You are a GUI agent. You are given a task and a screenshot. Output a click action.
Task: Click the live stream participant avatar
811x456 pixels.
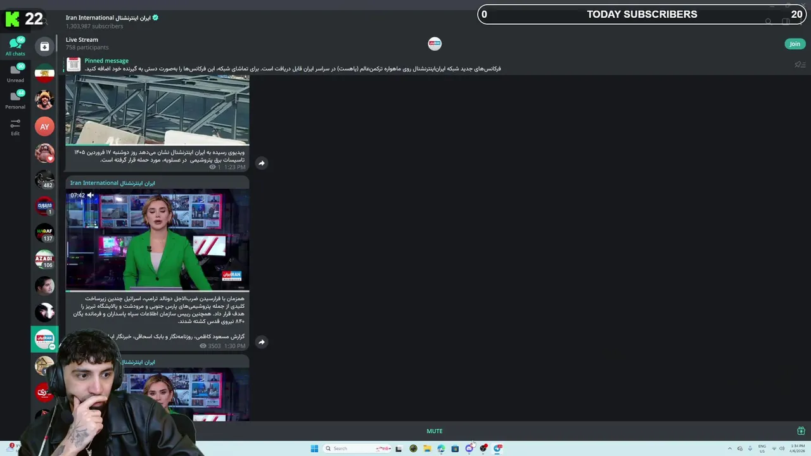click(x=435, y=44)
